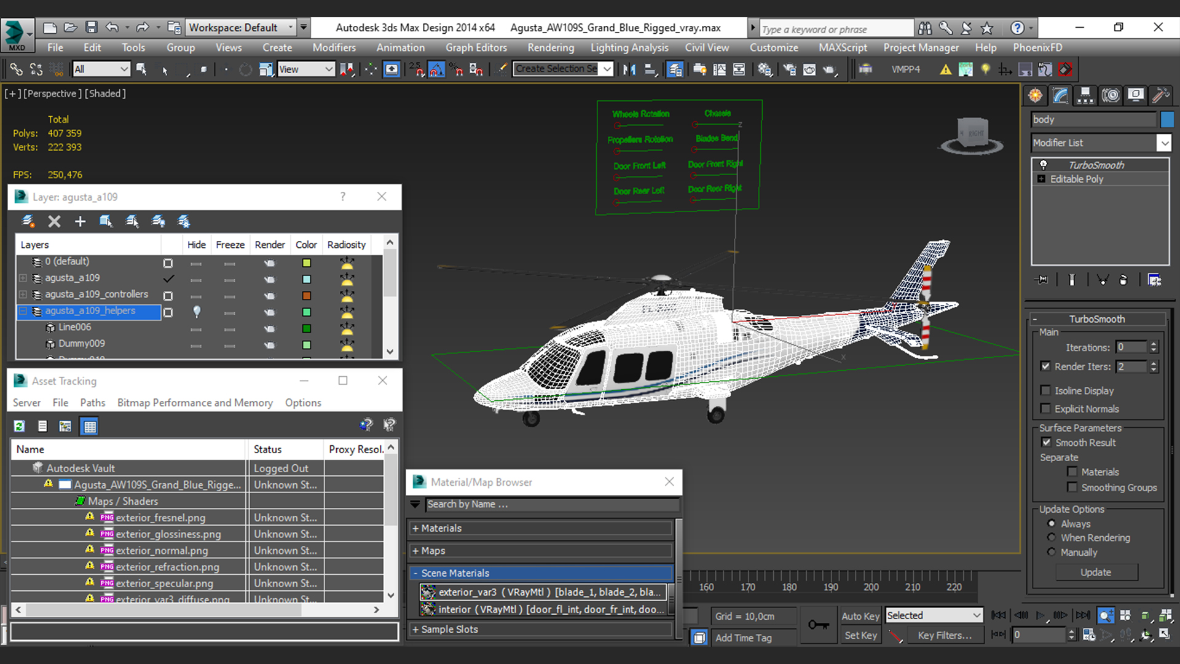Open the Workspace Default dropdown
Image resolution: width=1180 pixels, height=664 pixels.
(x=240, y=27)
